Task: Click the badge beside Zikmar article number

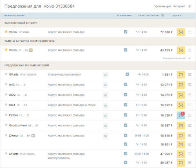Action: click(x=33, y=136)
